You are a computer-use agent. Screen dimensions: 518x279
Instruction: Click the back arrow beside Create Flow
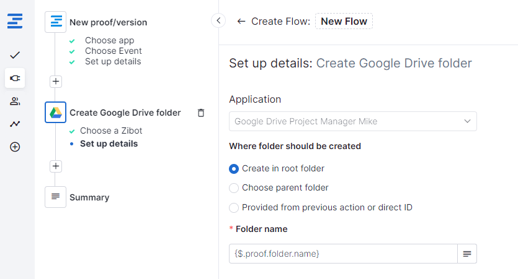pos(241,21)
